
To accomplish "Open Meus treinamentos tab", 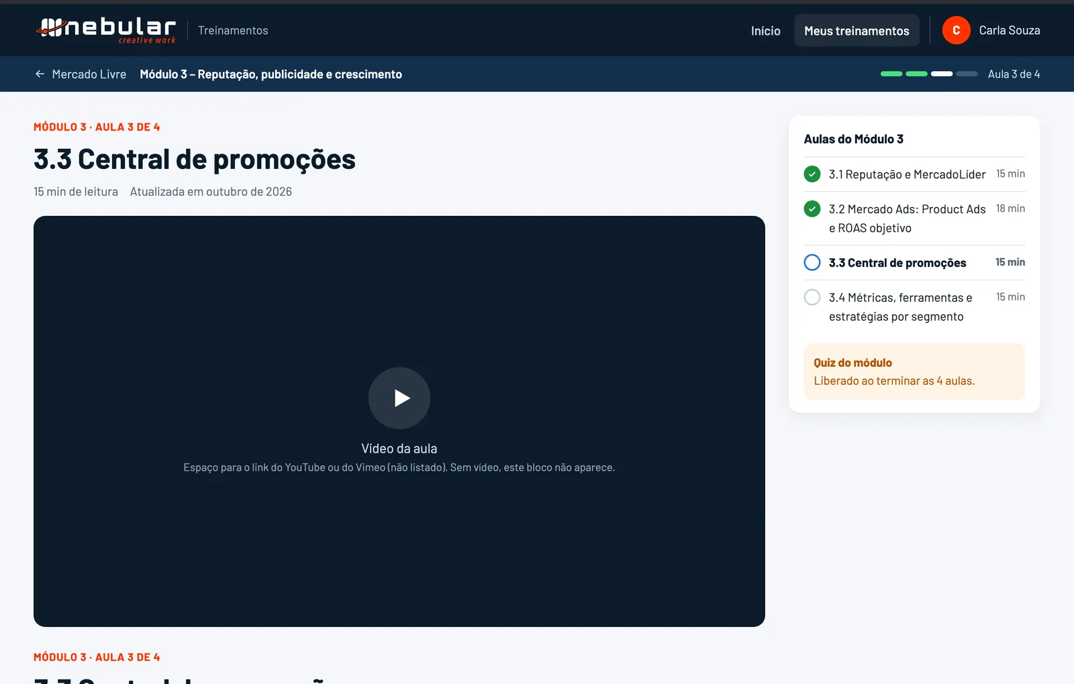I will tap(857, 31).
